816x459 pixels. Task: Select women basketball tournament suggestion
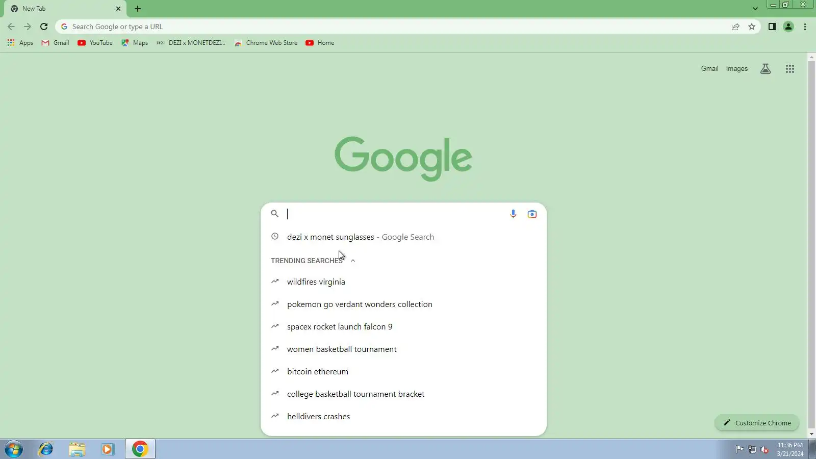point(403,349)
